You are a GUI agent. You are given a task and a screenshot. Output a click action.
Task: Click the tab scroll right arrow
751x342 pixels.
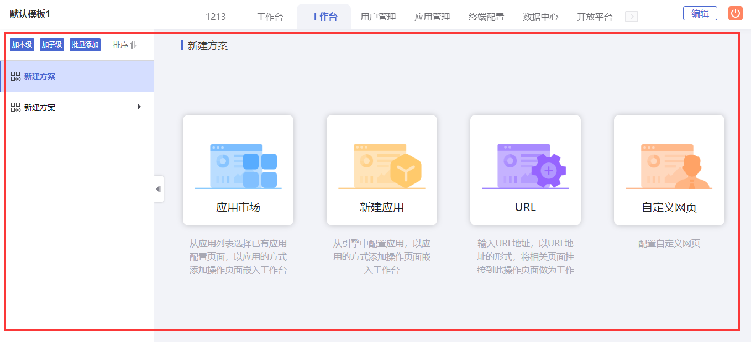632,17
